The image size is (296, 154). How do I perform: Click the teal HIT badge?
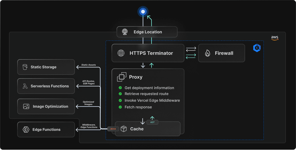[x=152, y=122]
